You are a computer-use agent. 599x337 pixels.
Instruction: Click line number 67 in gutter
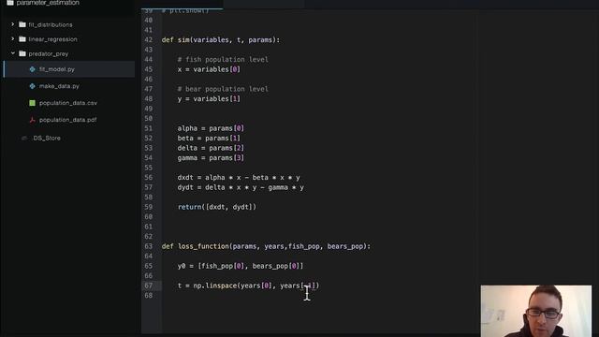point(148,286)
